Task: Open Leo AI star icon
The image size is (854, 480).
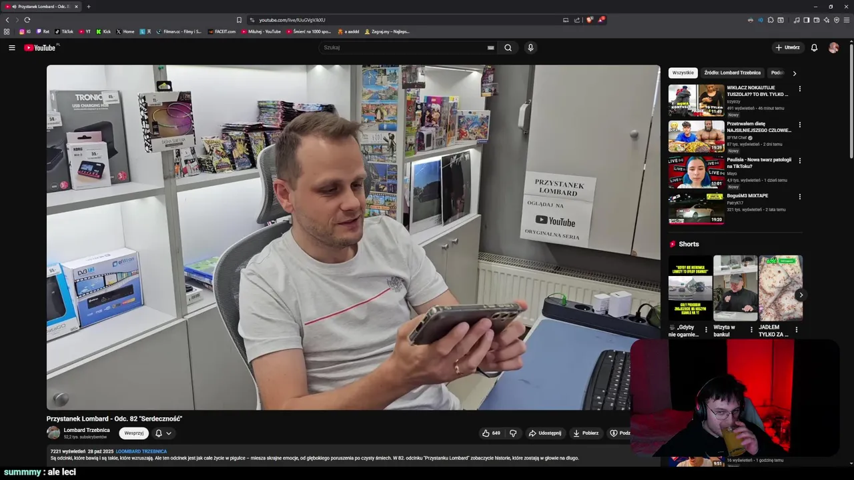Action: tap(827, 20)
